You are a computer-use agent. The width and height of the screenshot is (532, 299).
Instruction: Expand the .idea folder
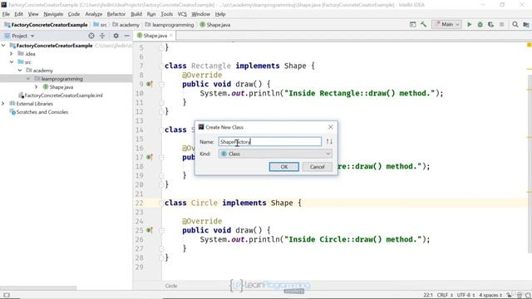(x=11, y=53)
